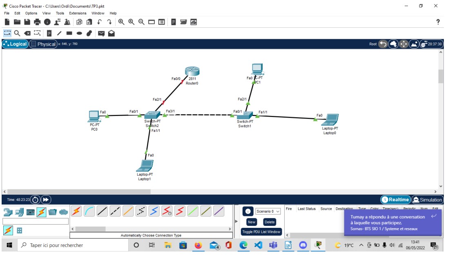Open Discord from the taskbar
This screenshot has width=450, height=256.
(303, 245)
